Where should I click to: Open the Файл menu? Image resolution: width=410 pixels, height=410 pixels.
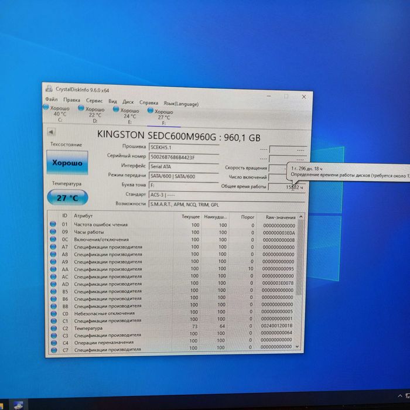click(x=52, y=100)
